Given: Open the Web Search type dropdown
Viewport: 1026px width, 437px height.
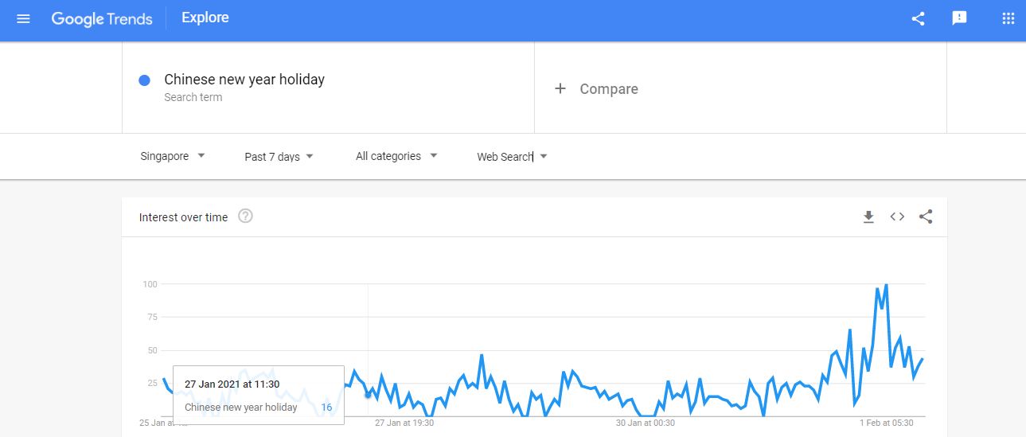Looking at the screenshot, I should tap(513, 156).
